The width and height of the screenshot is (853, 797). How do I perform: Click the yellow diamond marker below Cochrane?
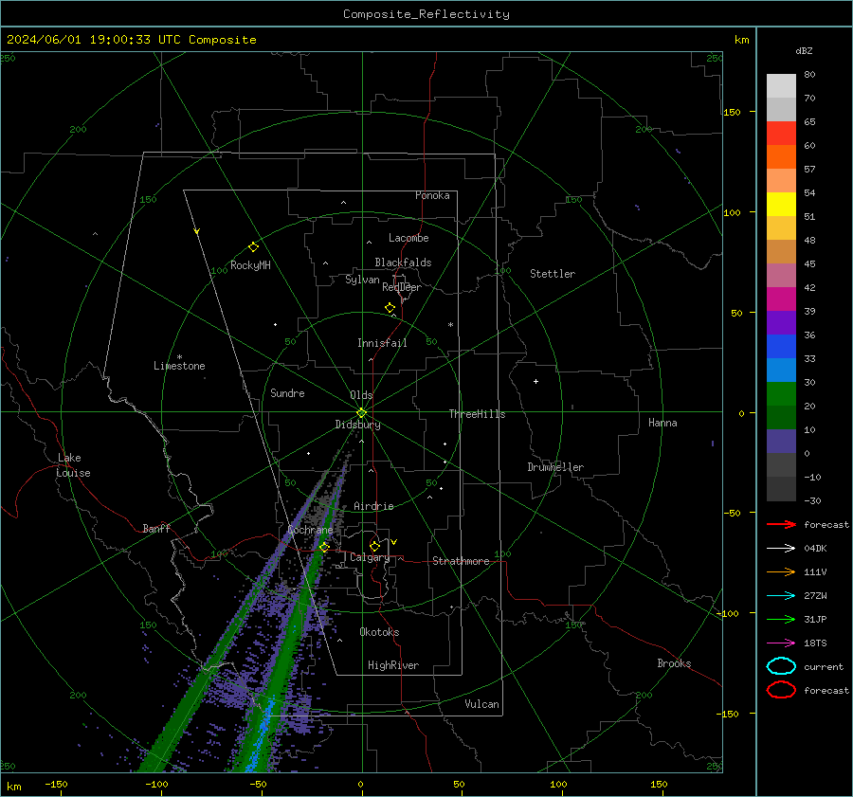pyautogui.click(x=324, y=547)
